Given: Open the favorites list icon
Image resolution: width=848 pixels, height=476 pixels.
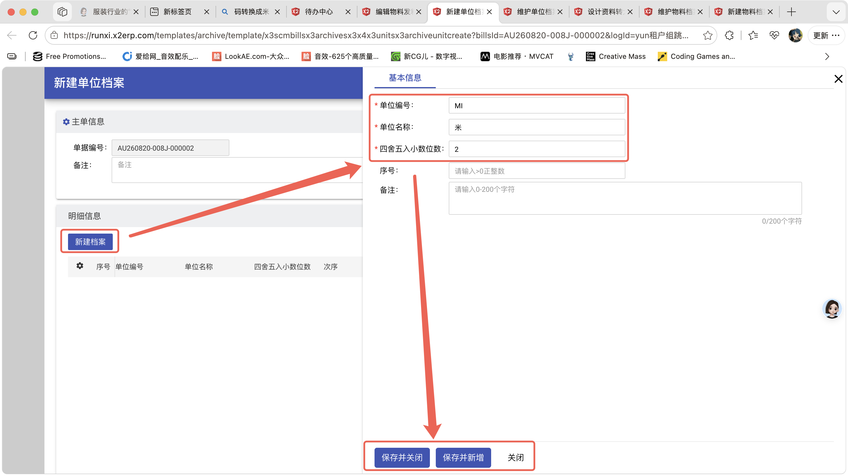Looking at the screenshot, I should (753, 35).
